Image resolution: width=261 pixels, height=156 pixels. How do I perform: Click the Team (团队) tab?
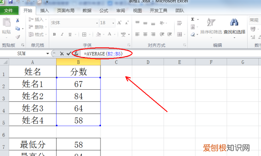pyautogui.click(x=180, y=10)
